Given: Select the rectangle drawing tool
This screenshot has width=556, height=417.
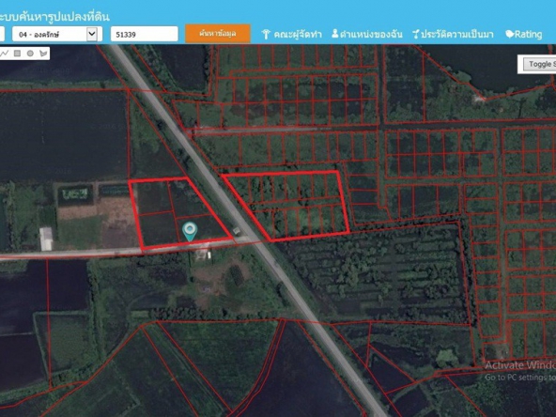Looking at the screenshot, I should pos(17,54).
